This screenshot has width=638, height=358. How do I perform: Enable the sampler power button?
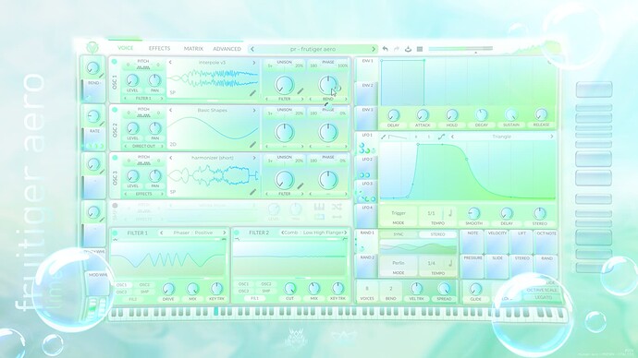pyautogui.click(x=115, y=206)
